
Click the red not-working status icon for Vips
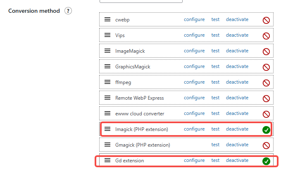pyautogui.click(x=266, y=36)
